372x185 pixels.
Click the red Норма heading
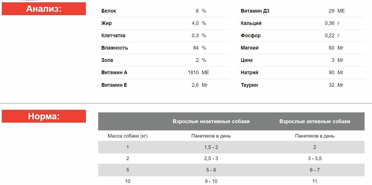[44, 116]
